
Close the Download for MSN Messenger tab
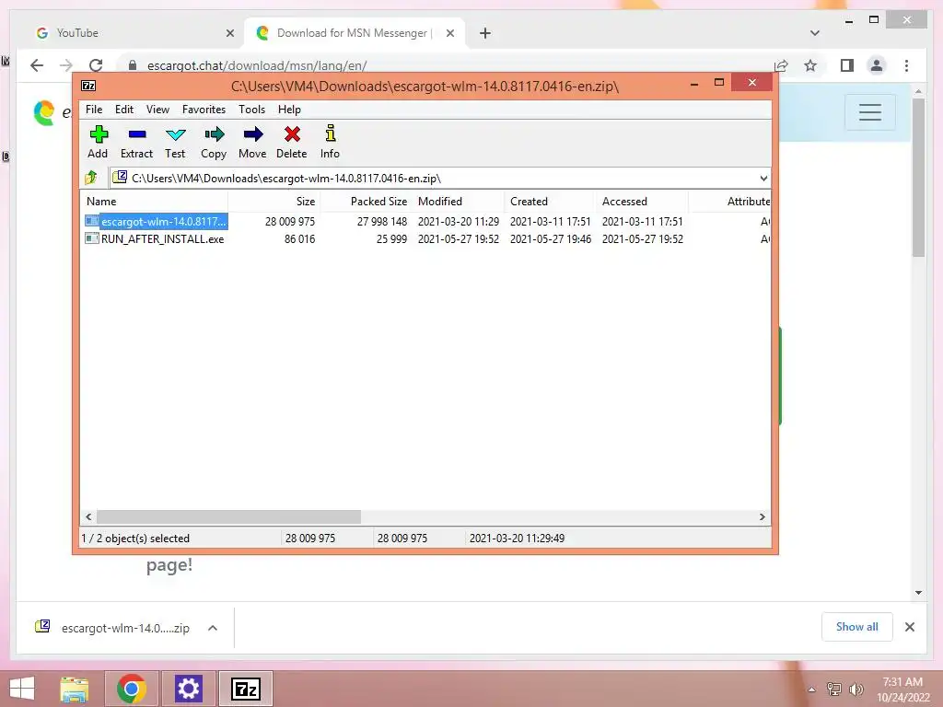449,33
